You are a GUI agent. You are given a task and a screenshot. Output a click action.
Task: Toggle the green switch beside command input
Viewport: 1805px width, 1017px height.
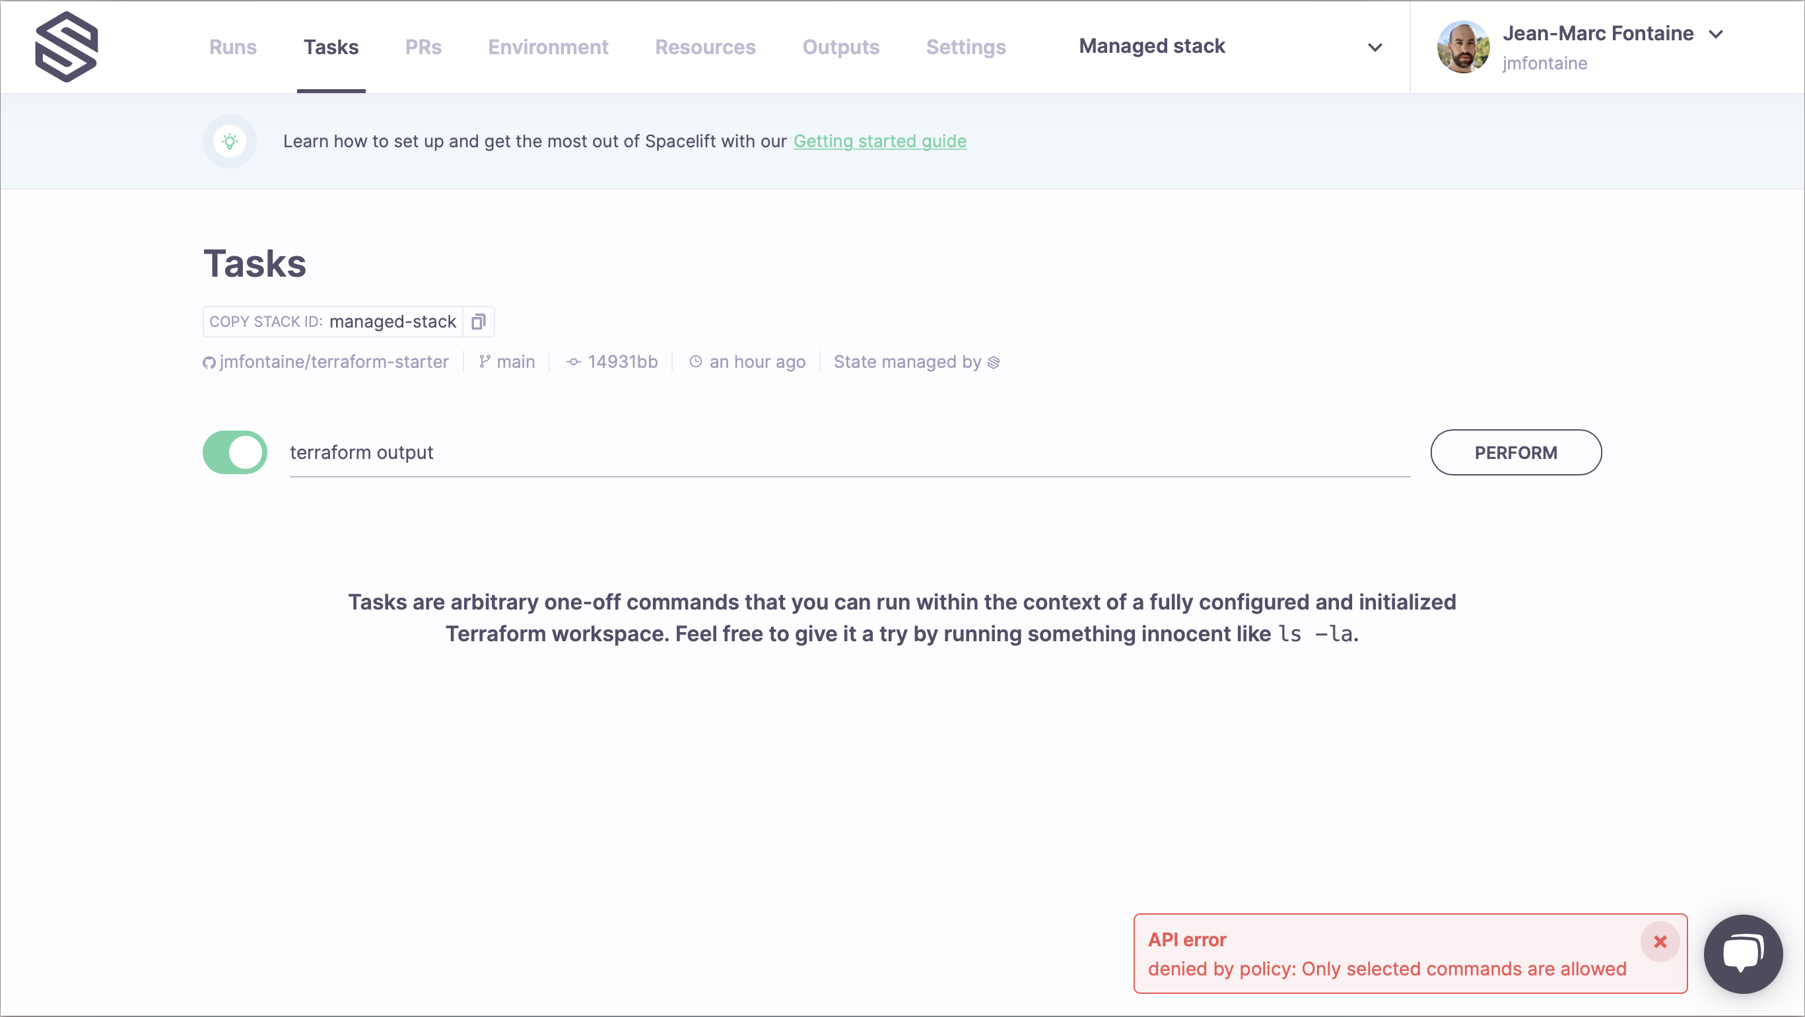(x=235, y=452)
